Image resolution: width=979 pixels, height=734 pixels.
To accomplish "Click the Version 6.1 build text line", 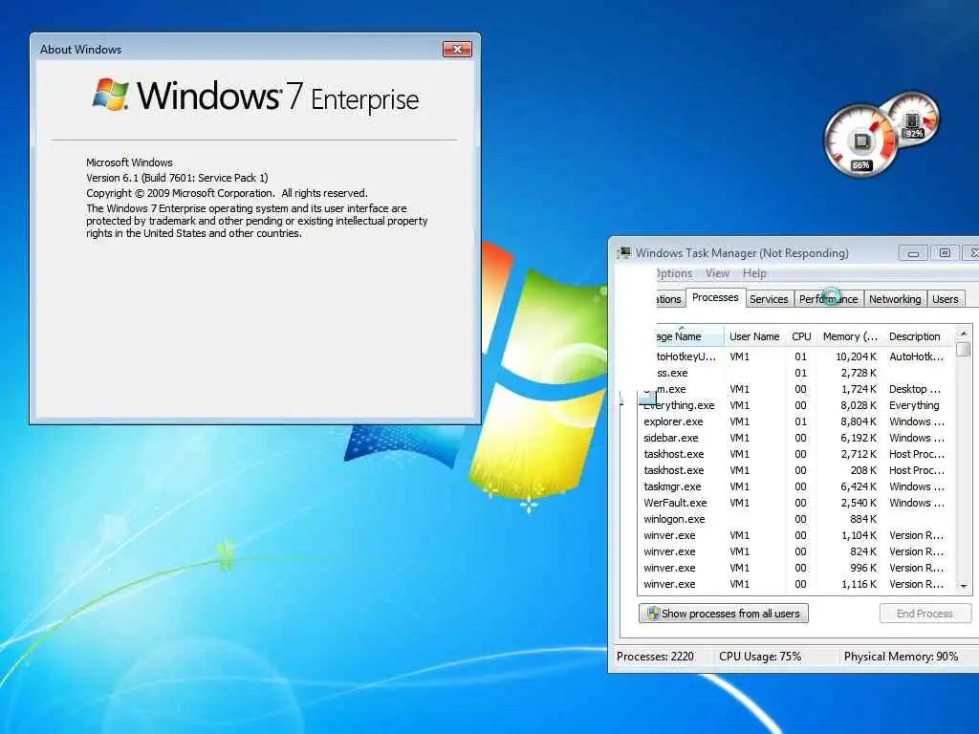I will click(x=177, y=177).
